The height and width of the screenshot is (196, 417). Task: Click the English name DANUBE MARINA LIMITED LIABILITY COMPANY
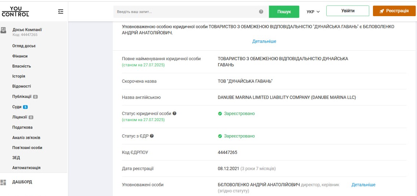(264, 97)
